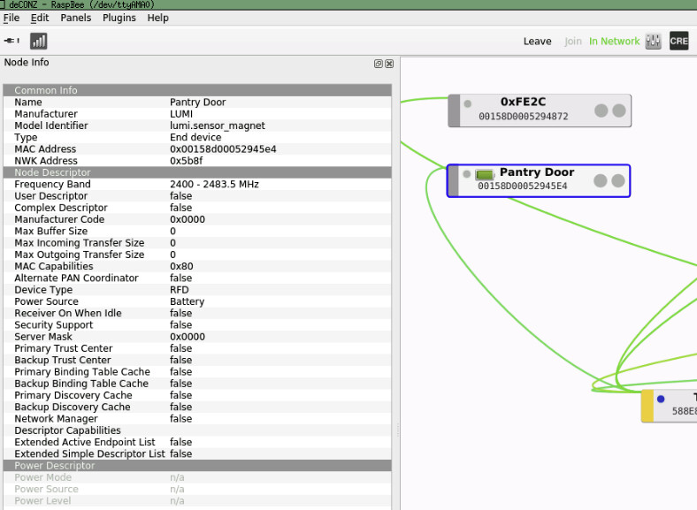Click the status dot on 0xFE2C node
Image resolution: width=697 pixels, height=510 pixels.
point(468,104)
